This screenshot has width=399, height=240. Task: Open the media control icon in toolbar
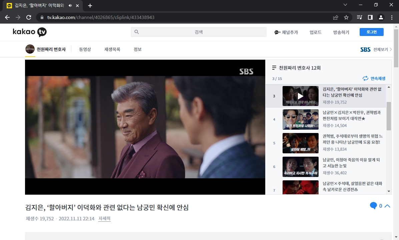[360, 17]
